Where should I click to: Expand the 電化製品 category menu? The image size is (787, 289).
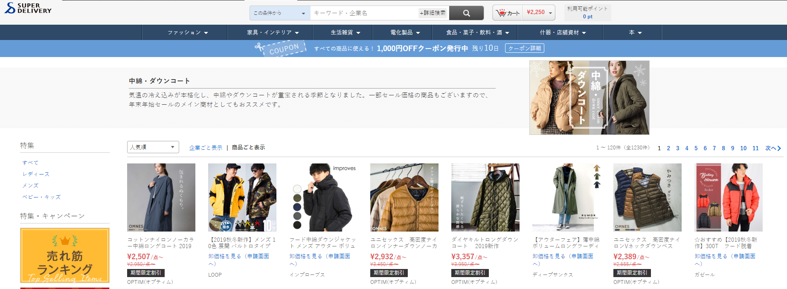click(405, 33)
